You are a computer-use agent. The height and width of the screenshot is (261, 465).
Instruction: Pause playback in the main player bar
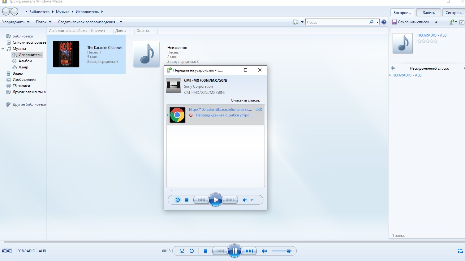(x=234, y=251)
